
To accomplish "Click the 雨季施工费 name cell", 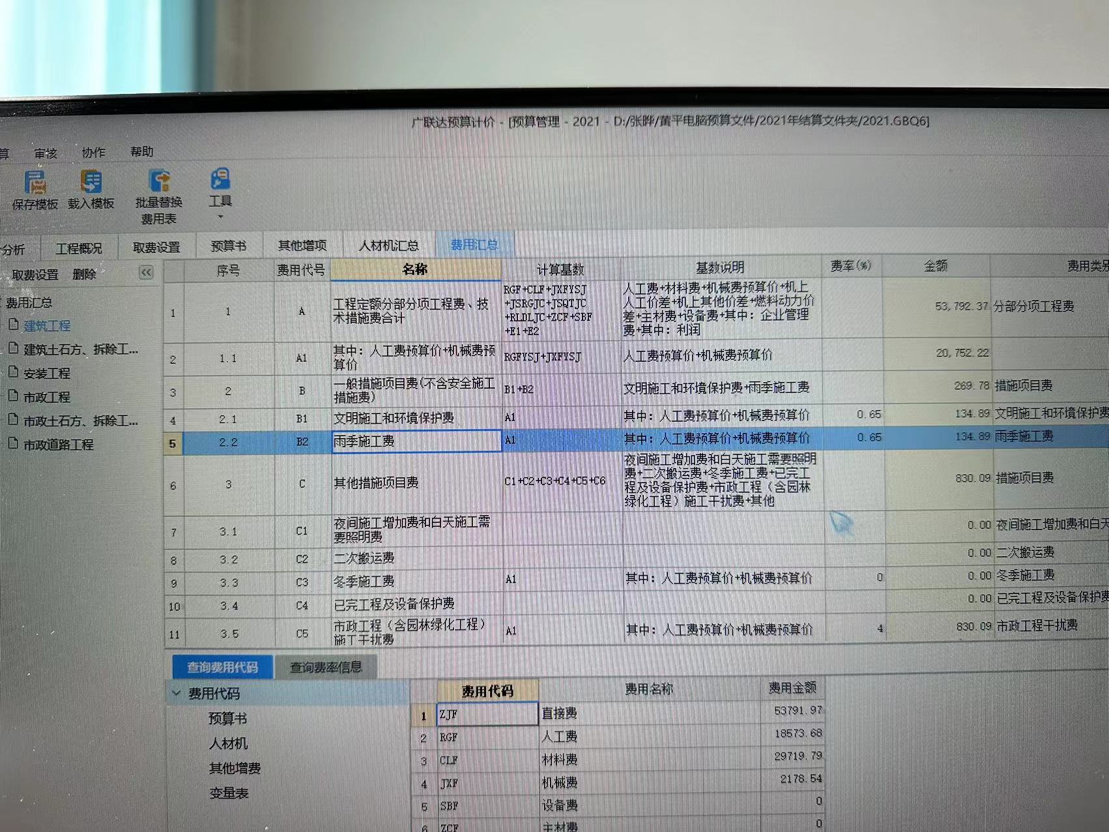I will click(416, 441).
